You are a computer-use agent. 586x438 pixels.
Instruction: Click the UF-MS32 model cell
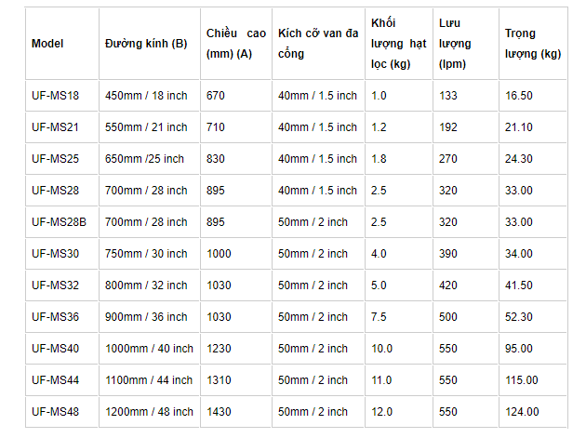point(56,285)
